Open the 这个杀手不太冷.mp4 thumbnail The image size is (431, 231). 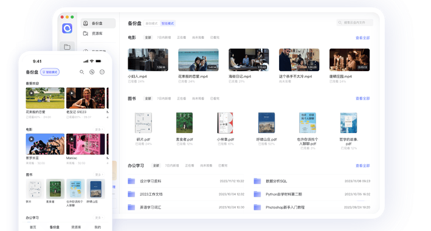299,60
